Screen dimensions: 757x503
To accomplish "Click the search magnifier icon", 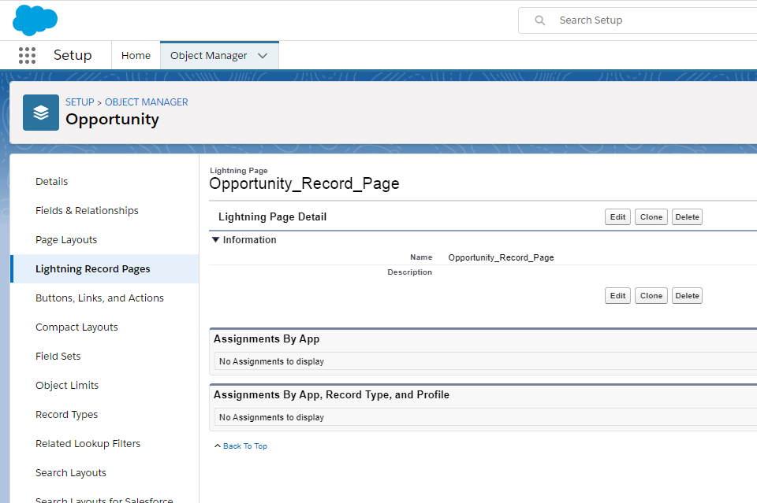I will pos(540,20).
